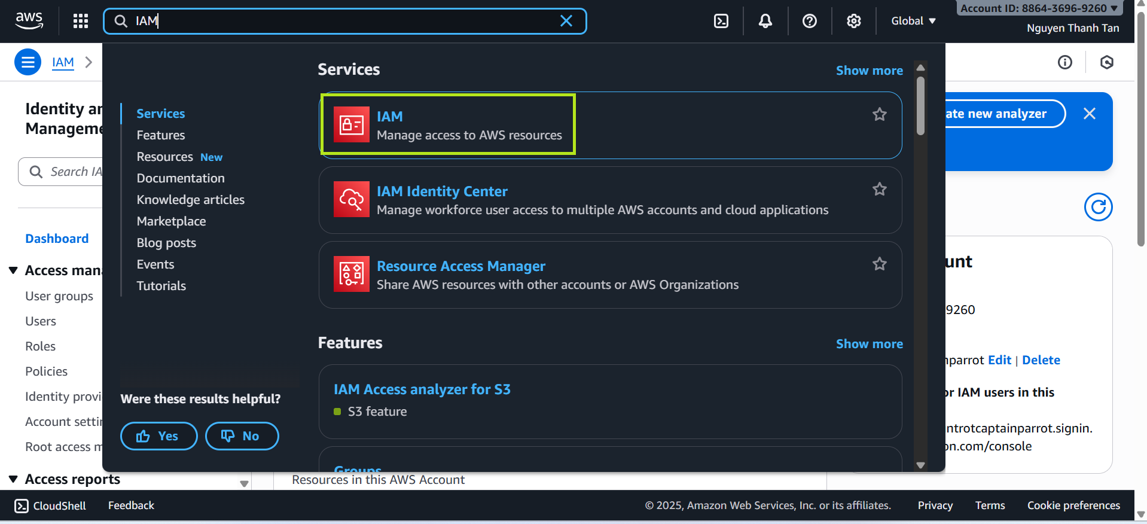The width and height of the screenshot is (1147, 524).
Task: Collapse the Access reports section
Action: click(x=13, y=479)
